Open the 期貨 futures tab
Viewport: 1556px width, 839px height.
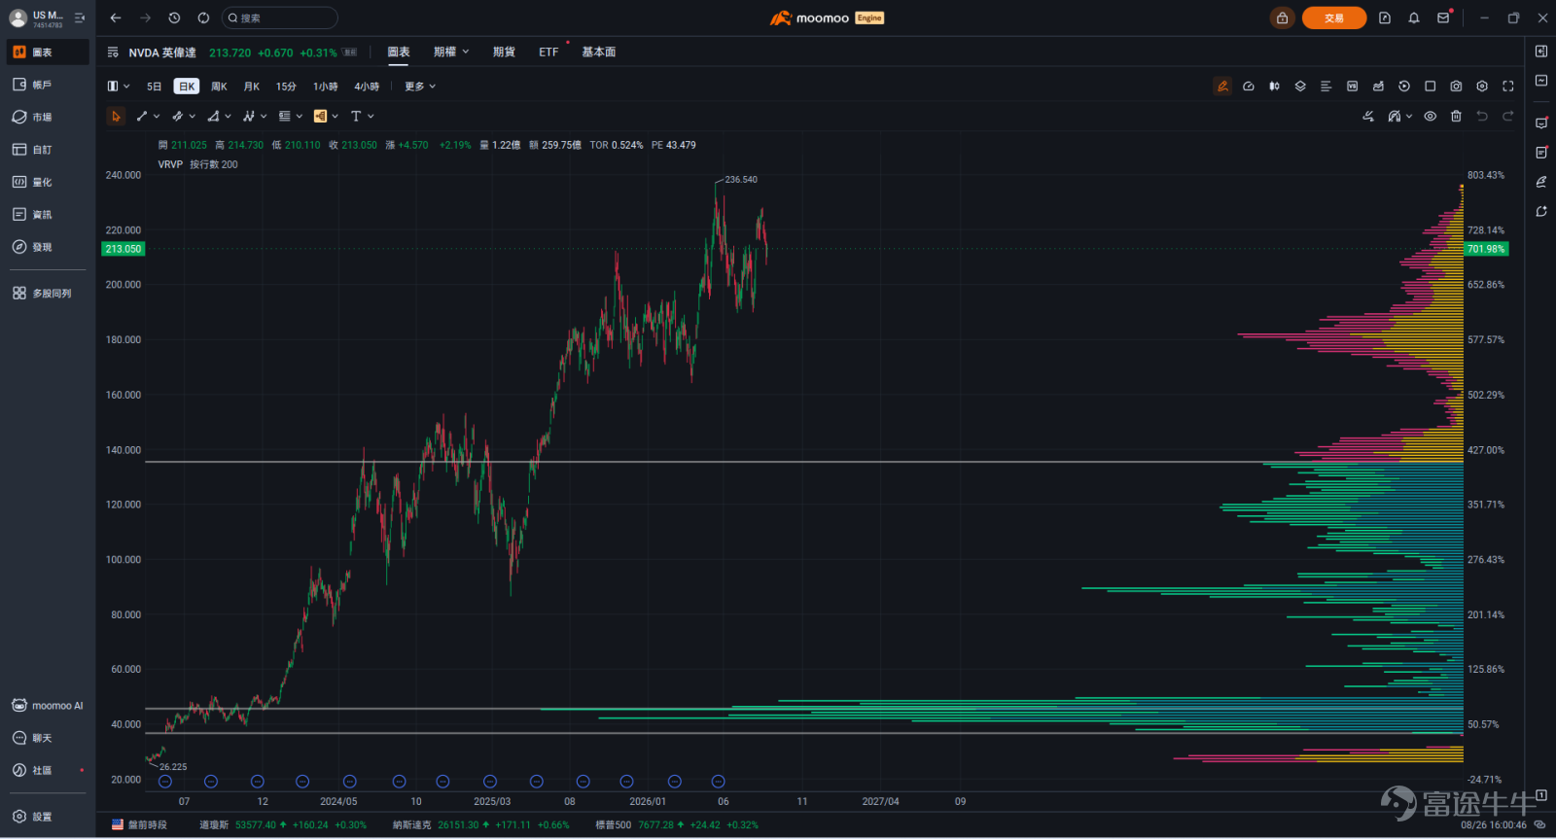coord(504,52)
